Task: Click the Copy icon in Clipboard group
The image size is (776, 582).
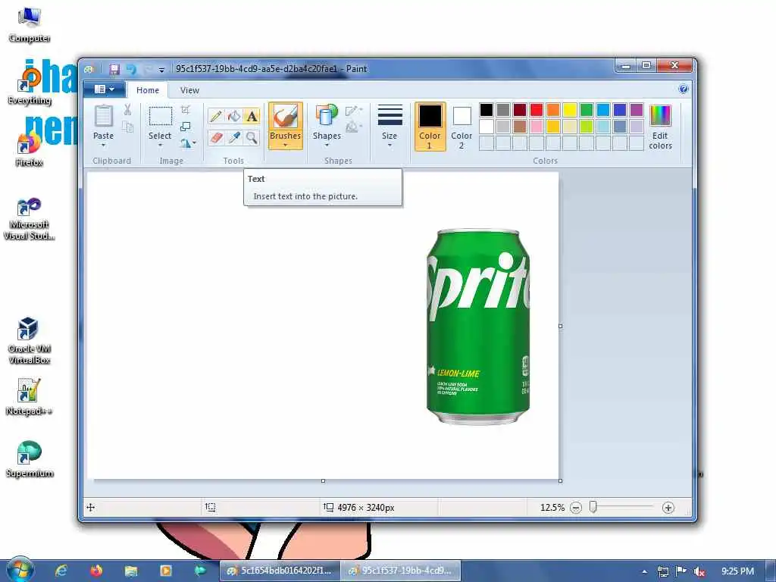Action: click(x=127, y=127)
